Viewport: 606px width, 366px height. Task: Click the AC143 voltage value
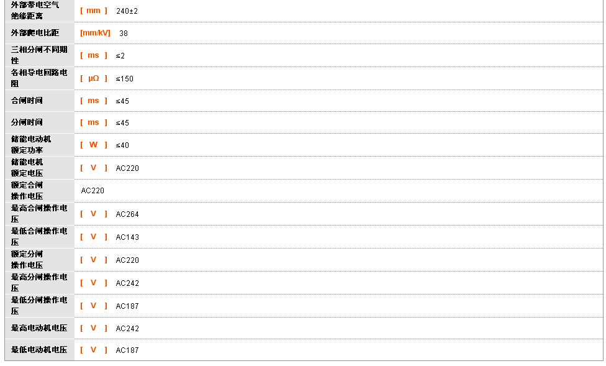tap(127, 237)
